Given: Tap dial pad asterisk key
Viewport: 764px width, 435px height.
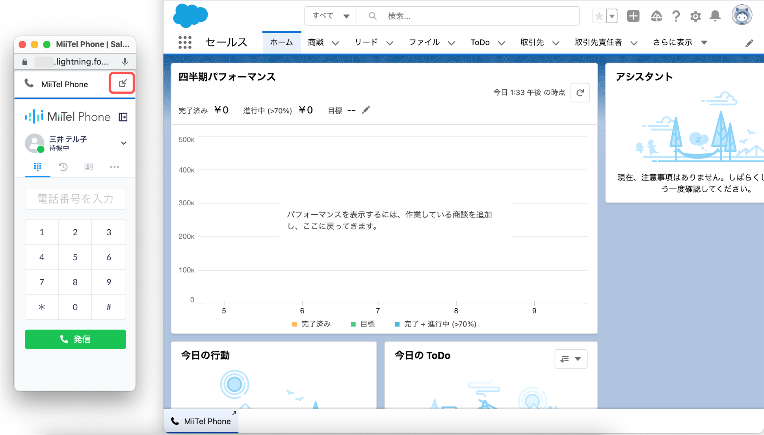Looking at the screenshot, I should coord(42,308).
